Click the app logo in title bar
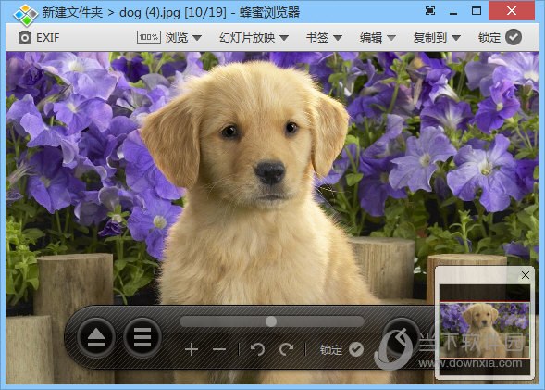Image resolution: width=545 pixels, height=390 pixels. [26, 15]
